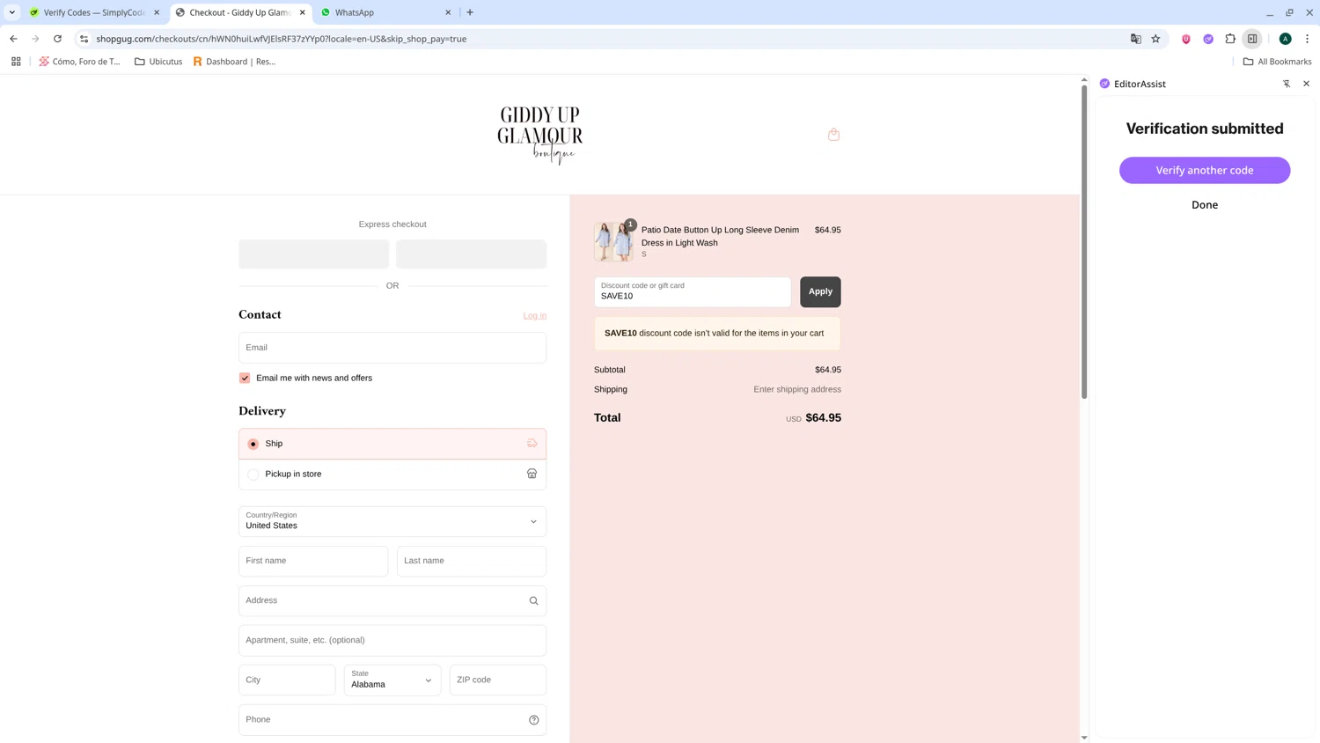View site information icon in address bar
Image resolution: width=1320 pixels, height=743 pixels.
click(x=84, y=39)
